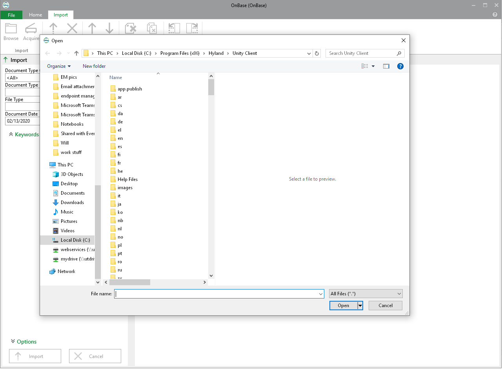Select the fr folder
The height and width of the screenshot is (369, 502).
116,163
